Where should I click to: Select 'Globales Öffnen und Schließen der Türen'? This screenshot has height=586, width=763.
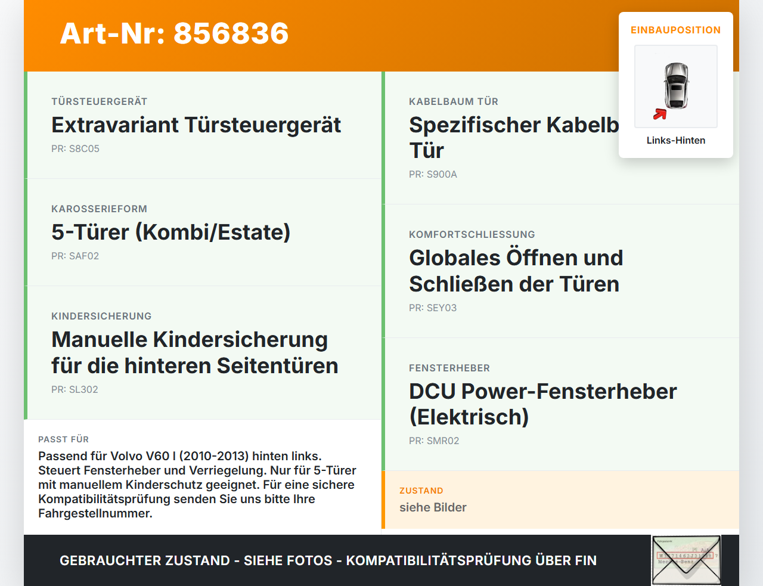click(516, 271)
